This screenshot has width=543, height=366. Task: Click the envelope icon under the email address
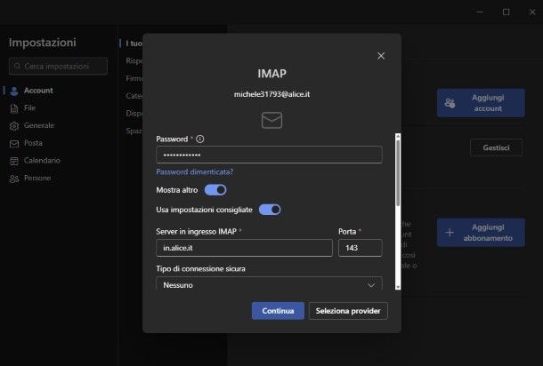271,120
